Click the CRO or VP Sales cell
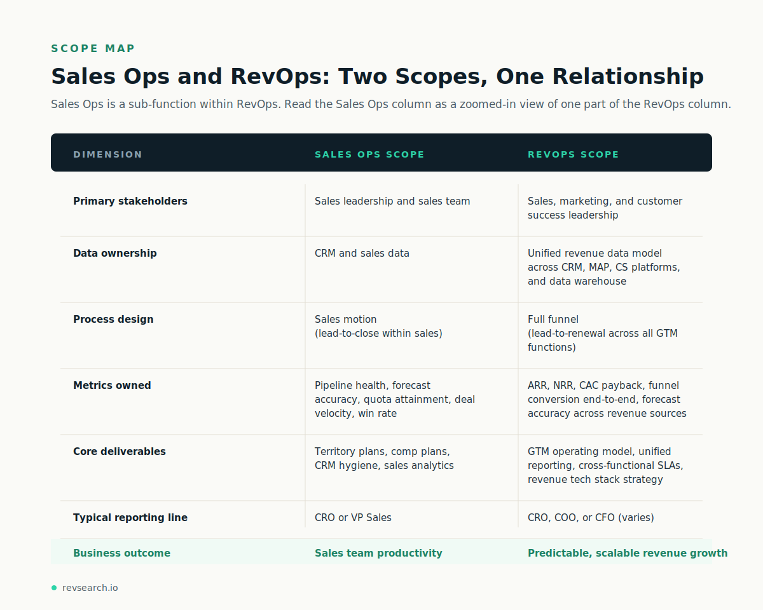The height and width of the screenshot is (610, 763). [353, 517]
